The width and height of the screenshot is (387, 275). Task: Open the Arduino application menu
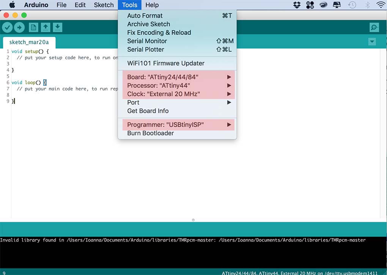36,5
